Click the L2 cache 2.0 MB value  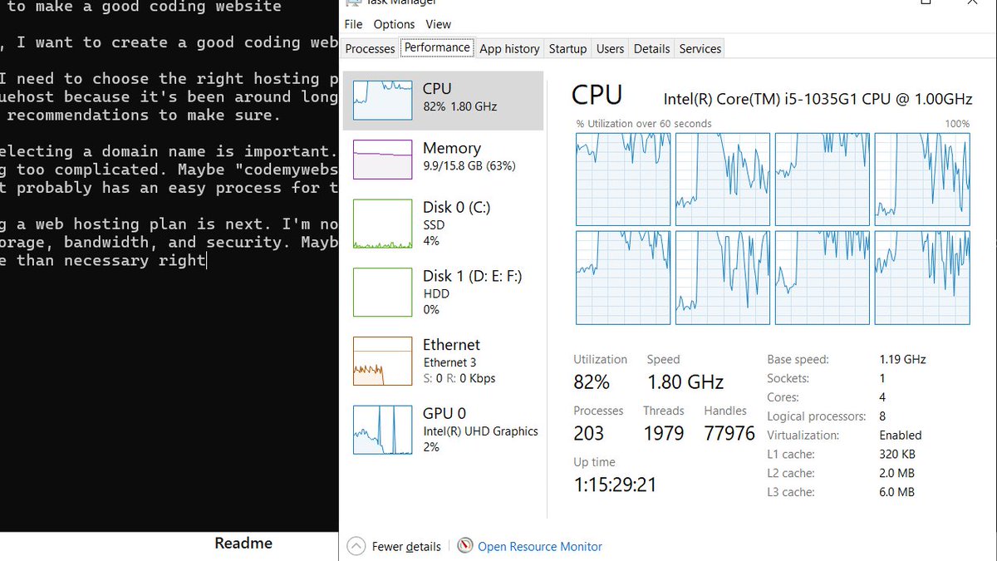(896, 473)
